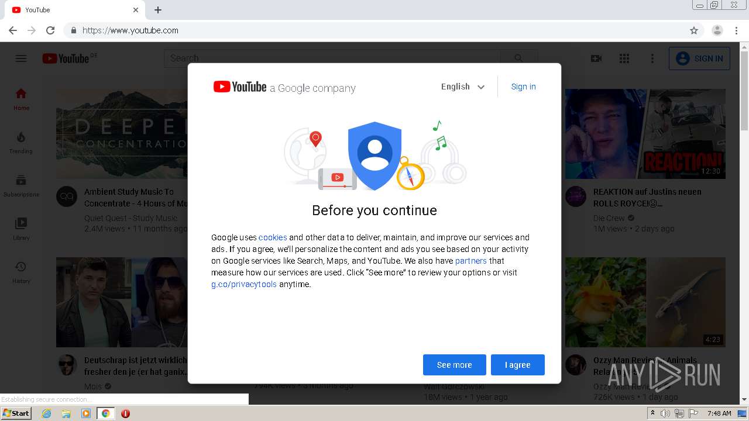The width and height of the screenshot is (749, 421).
Task: Open the Deeper Concentration video thumbnail
Action: click(x=122, y=134)
